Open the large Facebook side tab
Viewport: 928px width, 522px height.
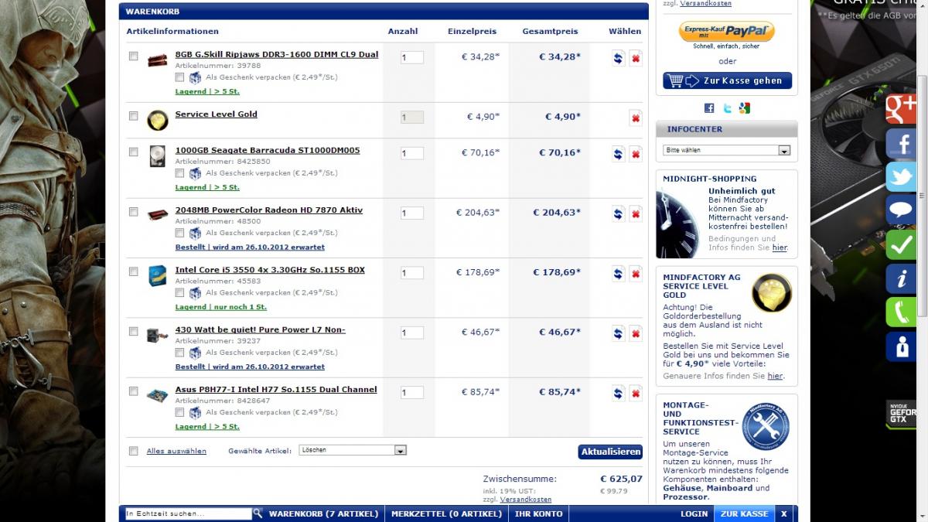pos(901,143)
